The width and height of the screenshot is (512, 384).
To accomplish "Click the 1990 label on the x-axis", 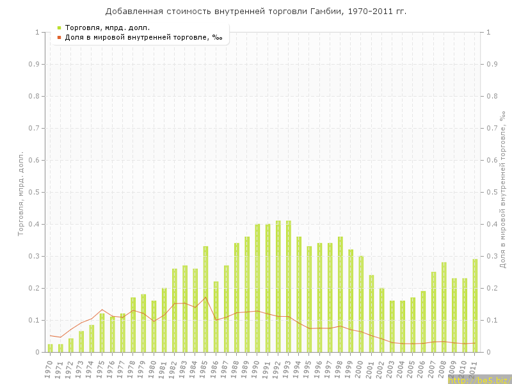I will point(257,369).
